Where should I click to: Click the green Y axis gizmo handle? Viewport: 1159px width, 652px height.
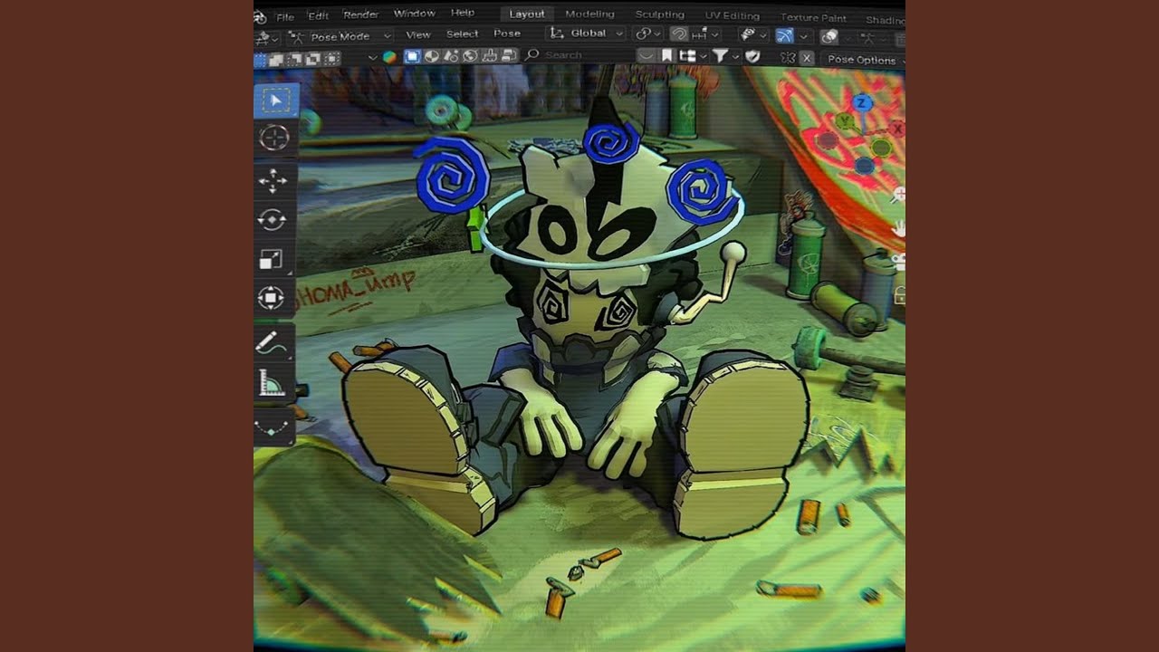[x=845, y=120]
